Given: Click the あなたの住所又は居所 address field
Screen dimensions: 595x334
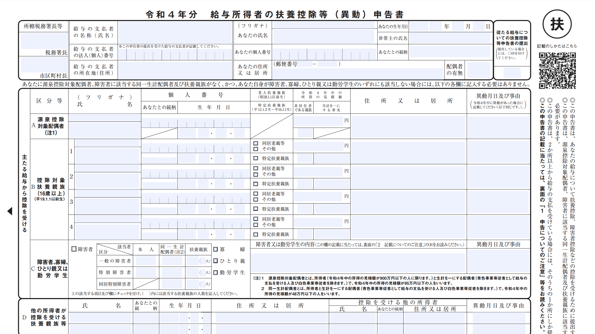Looking at the screenshot, I should point(358,74).
